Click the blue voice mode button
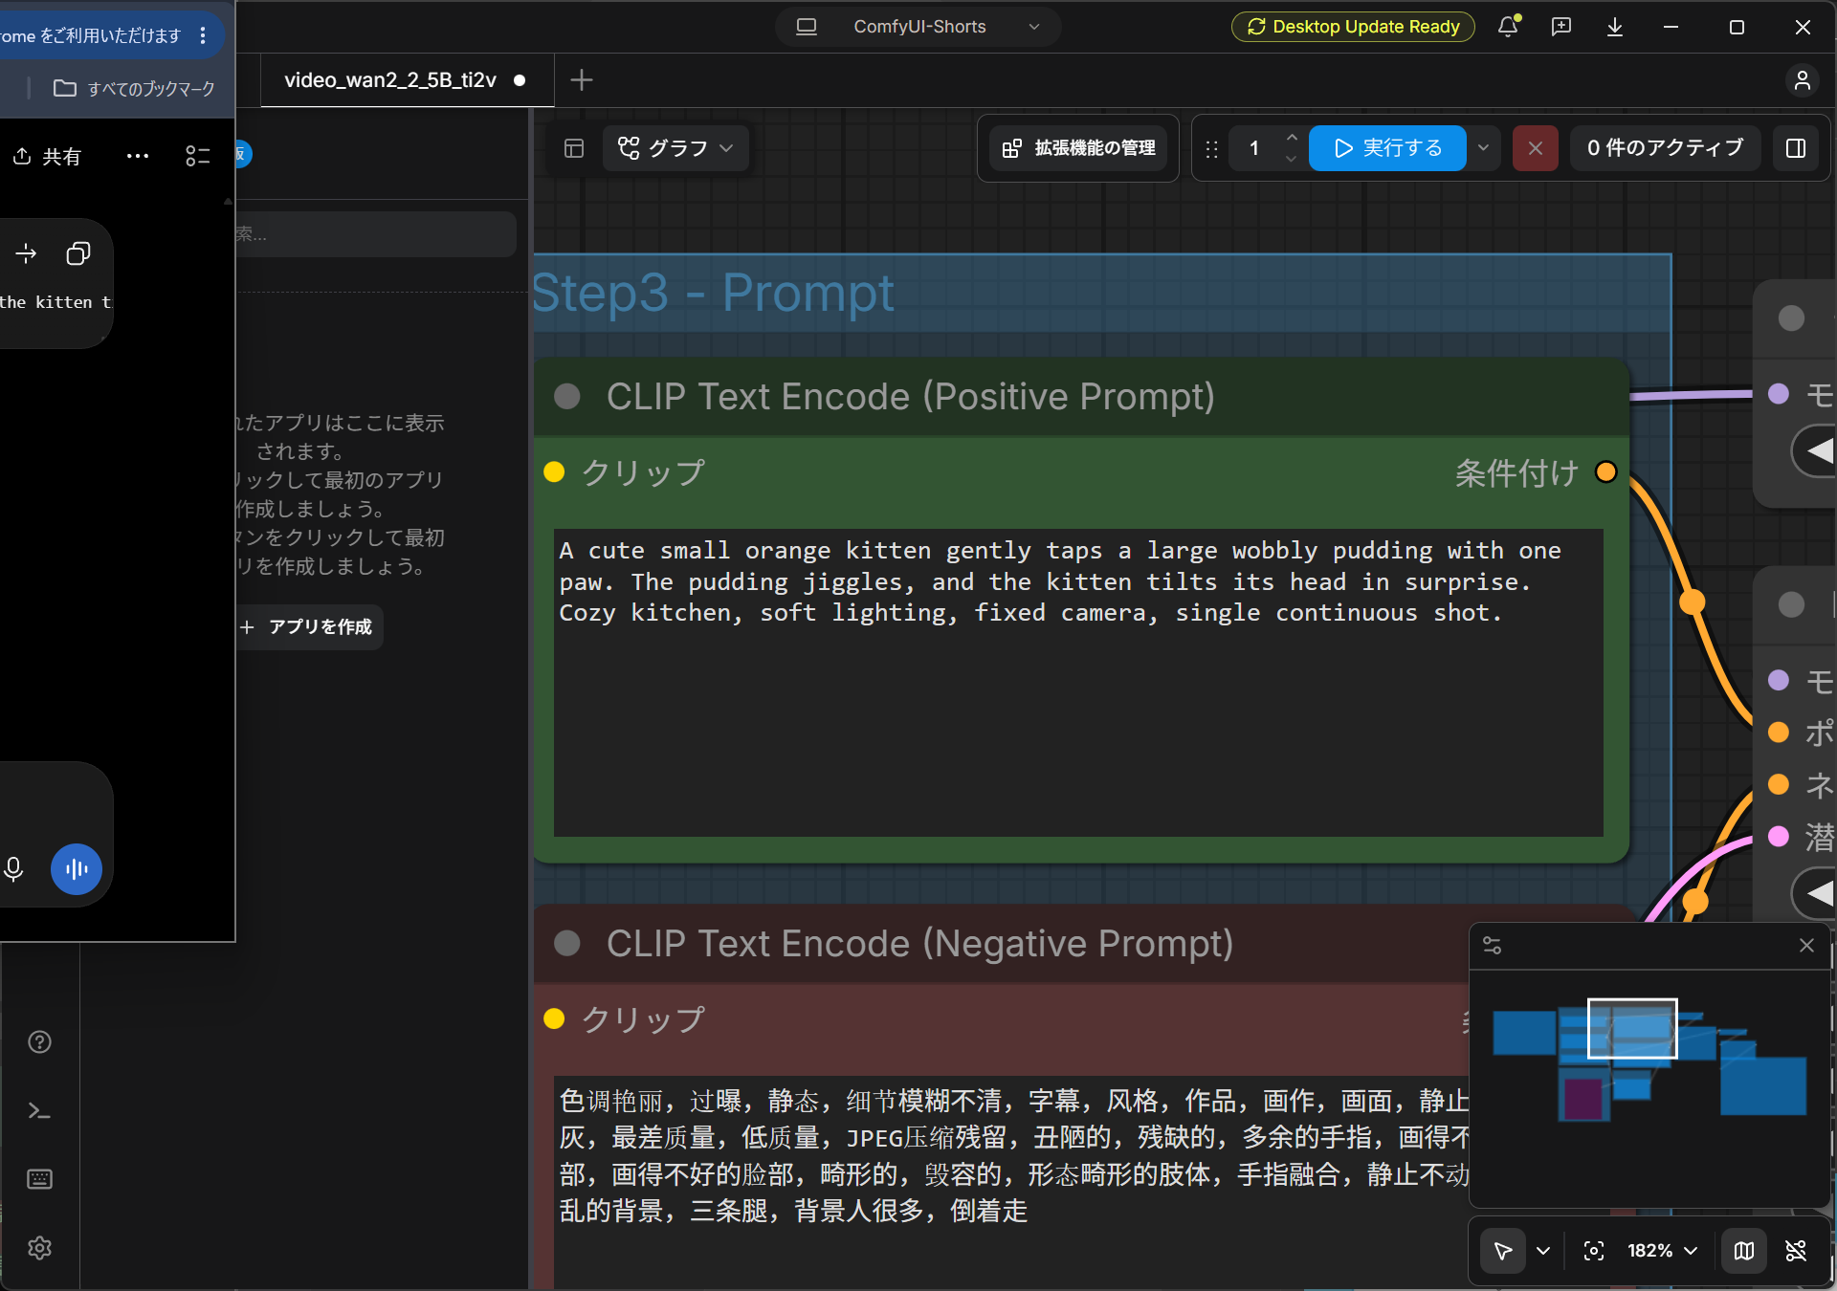The height and width of the screenshot is (1291, 1837). pos(77,868)
